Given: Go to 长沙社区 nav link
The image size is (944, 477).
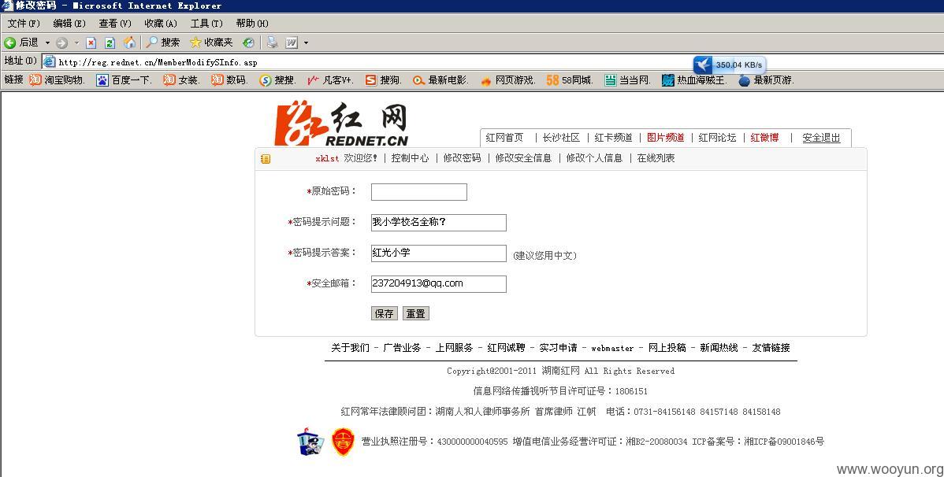Looking at the screenshot, I should tap(561, 138).
